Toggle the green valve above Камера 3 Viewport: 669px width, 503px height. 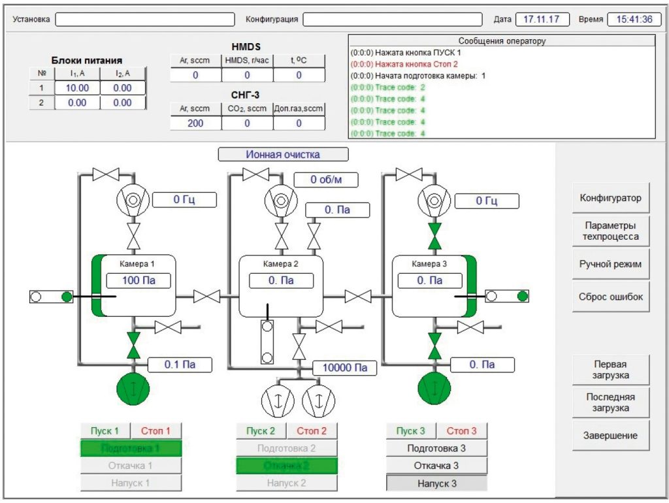point(434,236)
